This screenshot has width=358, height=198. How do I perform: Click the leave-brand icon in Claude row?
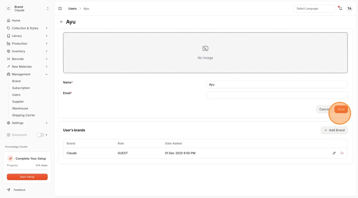coord(342,153)
